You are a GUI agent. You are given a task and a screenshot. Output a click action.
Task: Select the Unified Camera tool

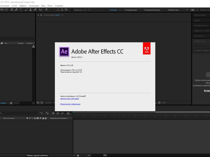click(2, 10)
